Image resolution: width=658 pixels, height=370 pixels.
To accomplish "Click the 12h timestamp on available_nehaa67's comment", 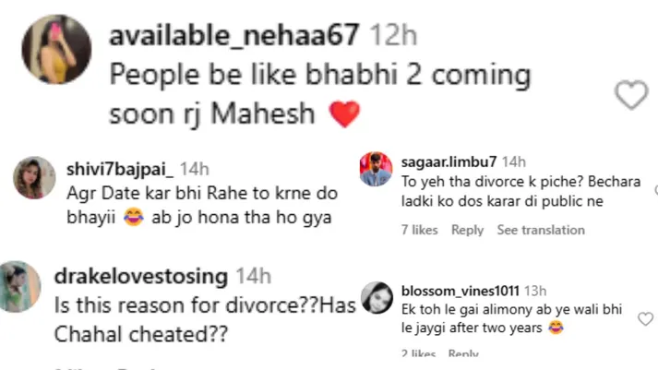I will tap(393, 36).
